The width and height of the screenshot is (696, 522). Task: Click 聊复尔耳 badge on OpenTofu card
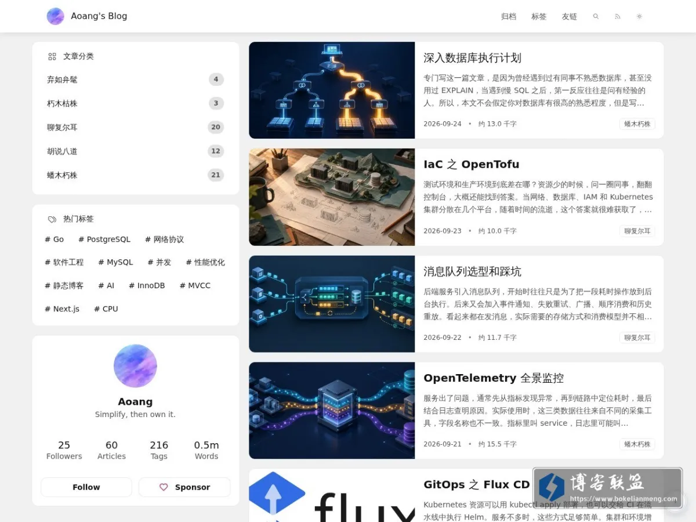(x=637, y=231)
